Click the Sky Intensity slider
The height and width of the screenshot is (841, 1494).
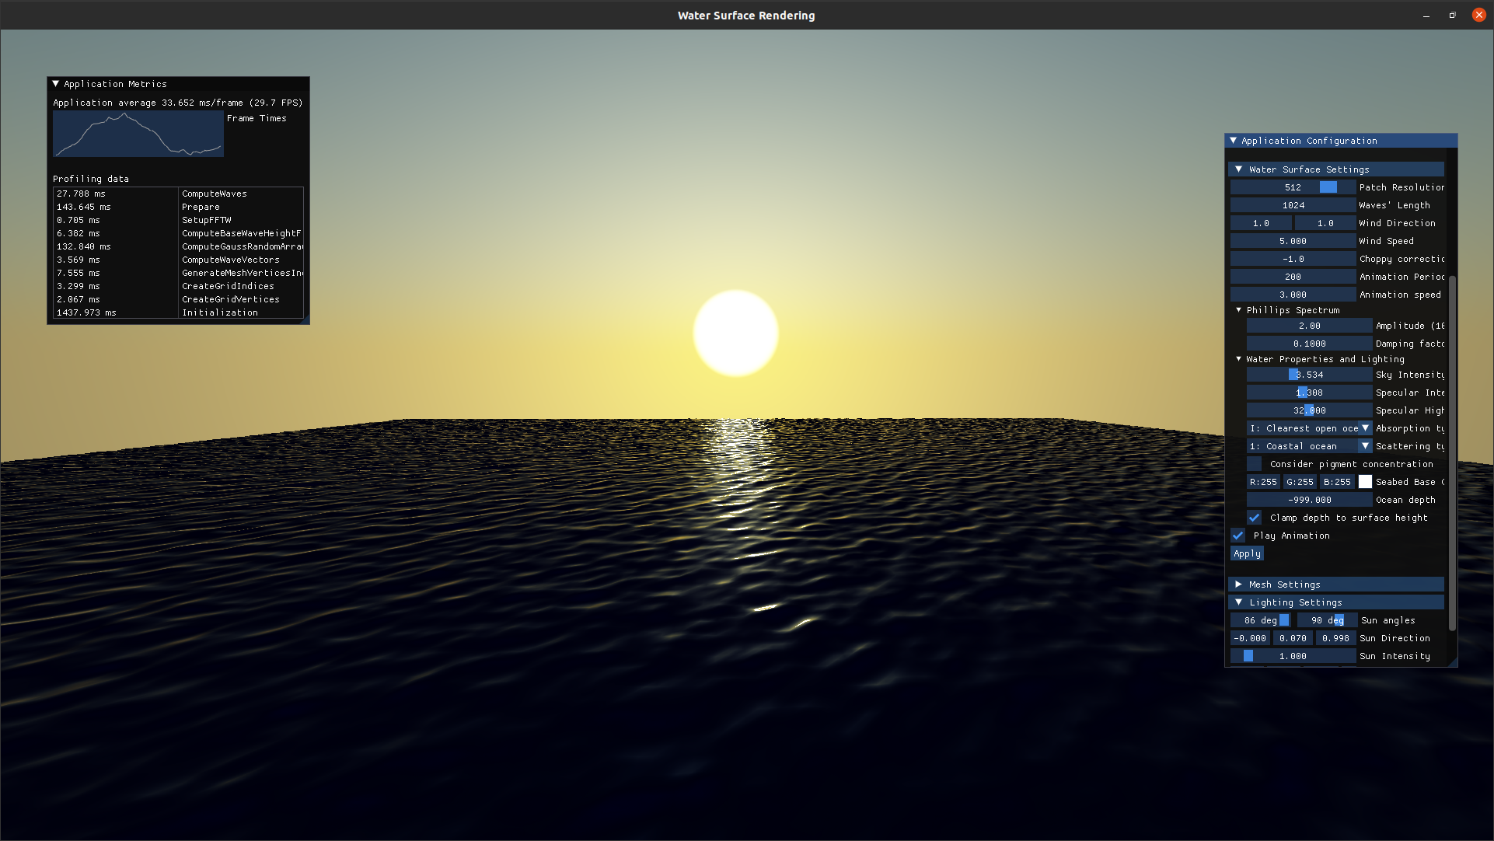1309,375
